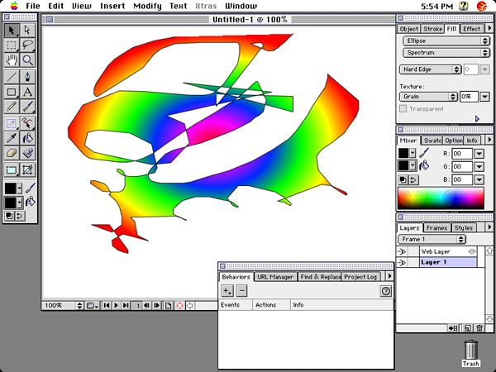The width and height of the screenshot is (496, 372).
Task: Pick a color from spectrum bar
Action: click(442, 198)
